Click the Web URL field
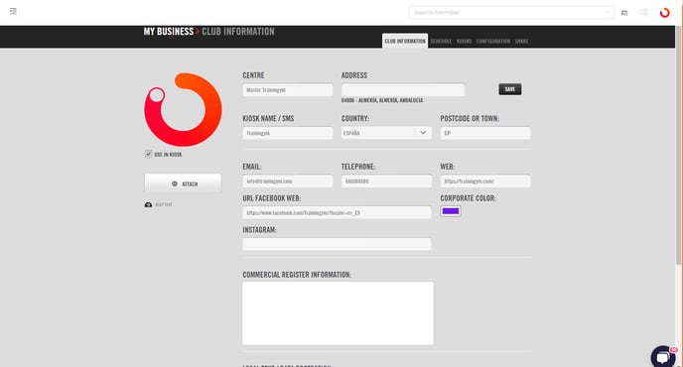This screenshot has width=683, height=367. coord(485,182)
